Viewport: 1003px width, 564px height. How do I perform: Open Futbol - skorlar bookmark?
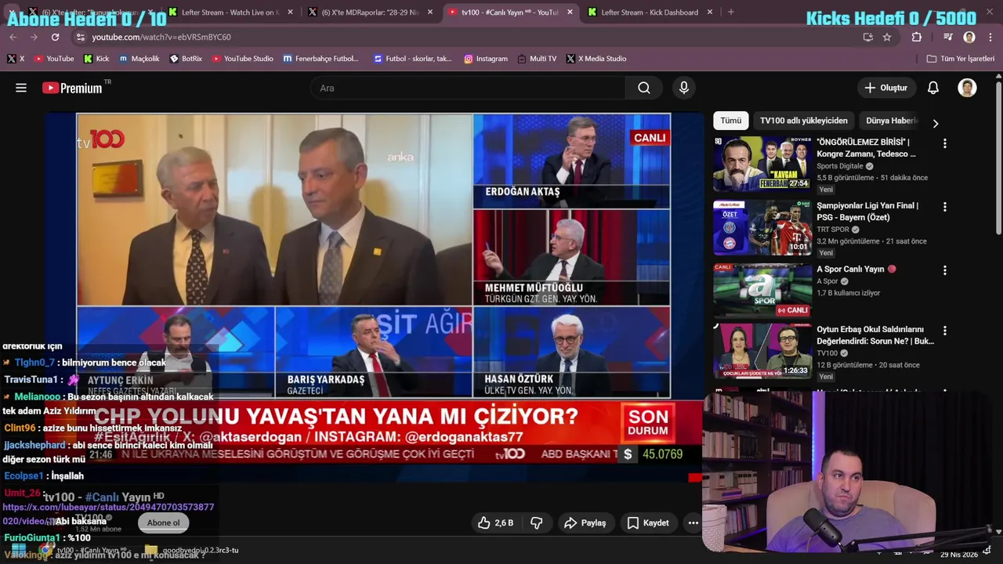(412, 59)
